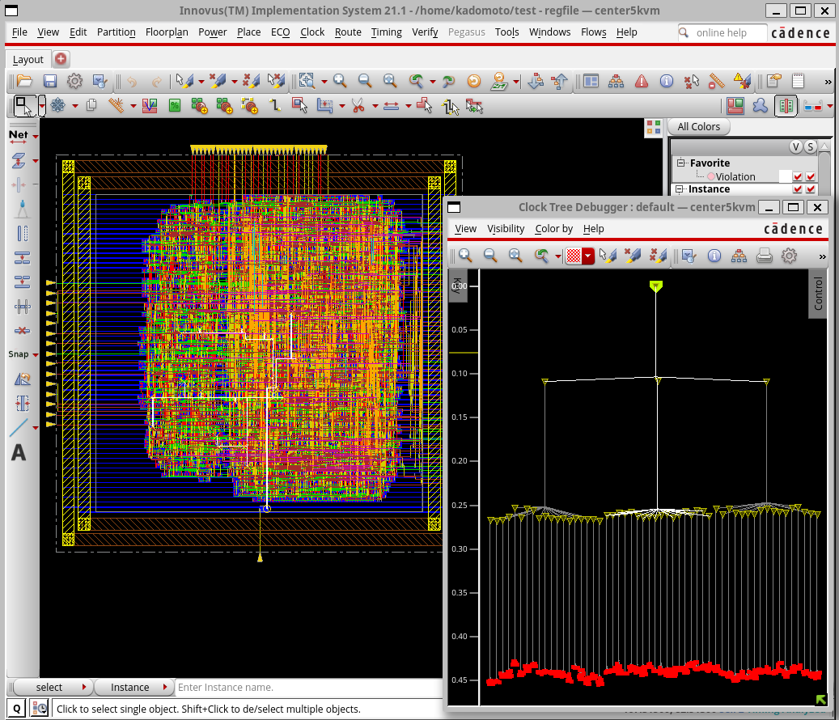
Task: Select the snowflake Move tool icon
Action: click(x=57, y=105)
